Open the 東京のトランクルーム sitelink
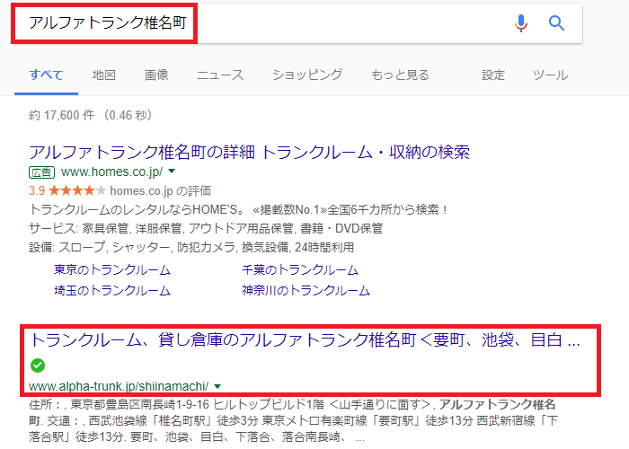 point(112,269)
